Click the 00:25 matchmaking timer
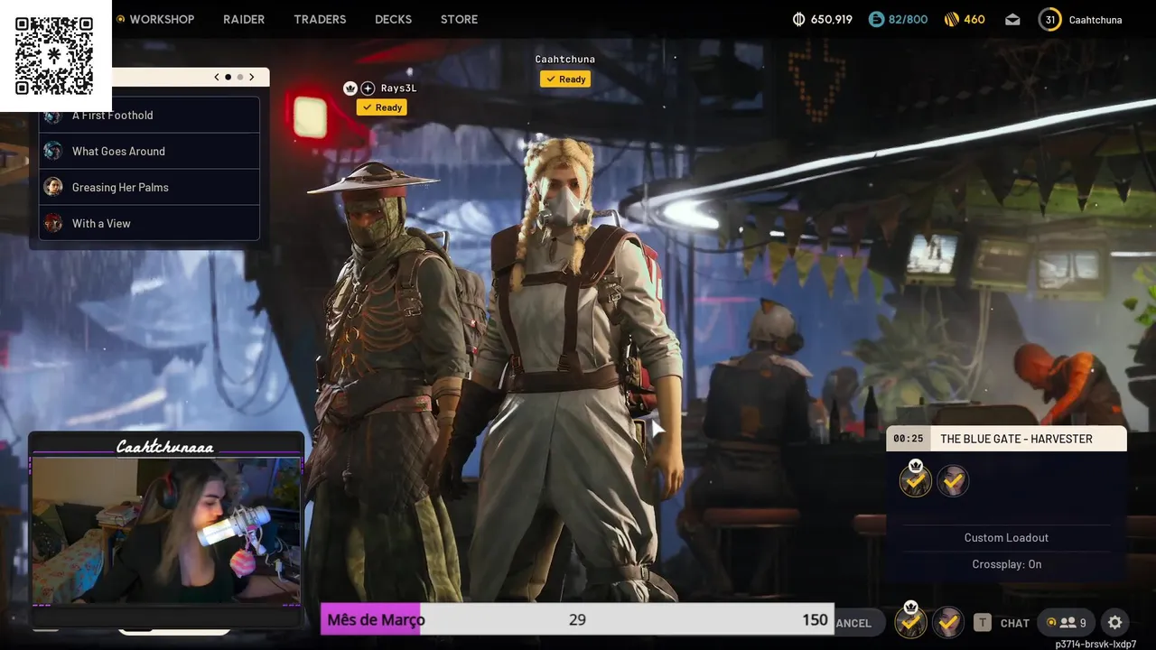The height and width of the screenshot is (650, 1156). point(909,439)
